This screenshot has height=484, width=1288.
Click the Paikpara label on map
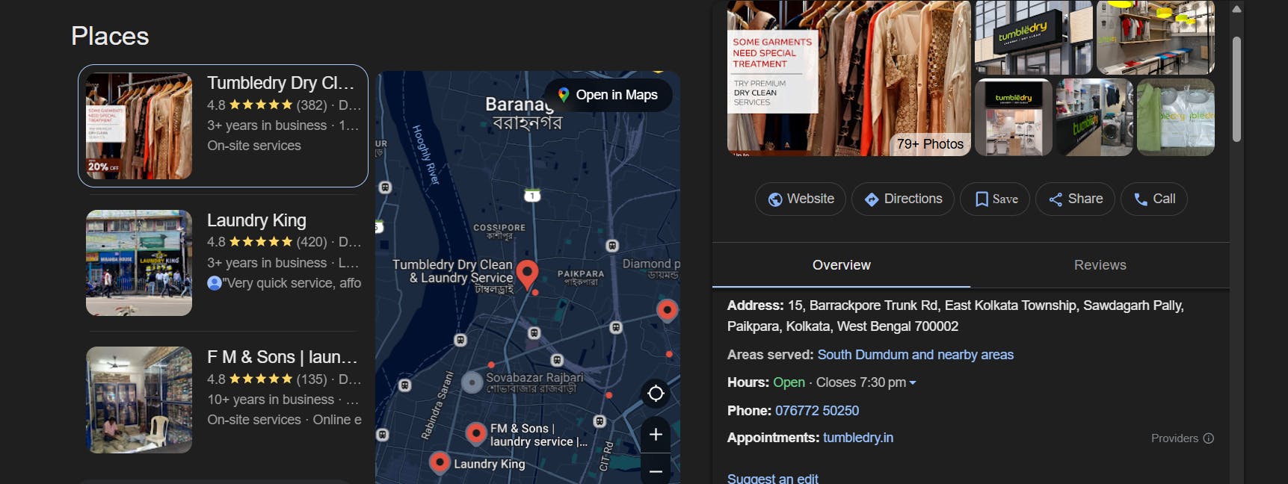click(x=580, y=274)
